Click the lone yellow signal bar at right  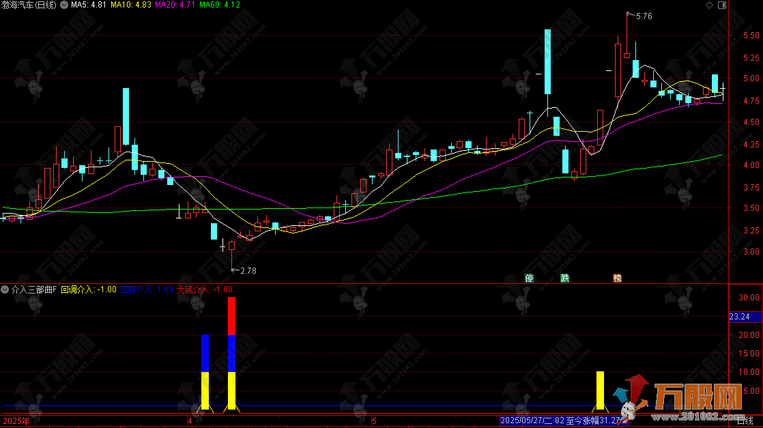click(600, 390)
